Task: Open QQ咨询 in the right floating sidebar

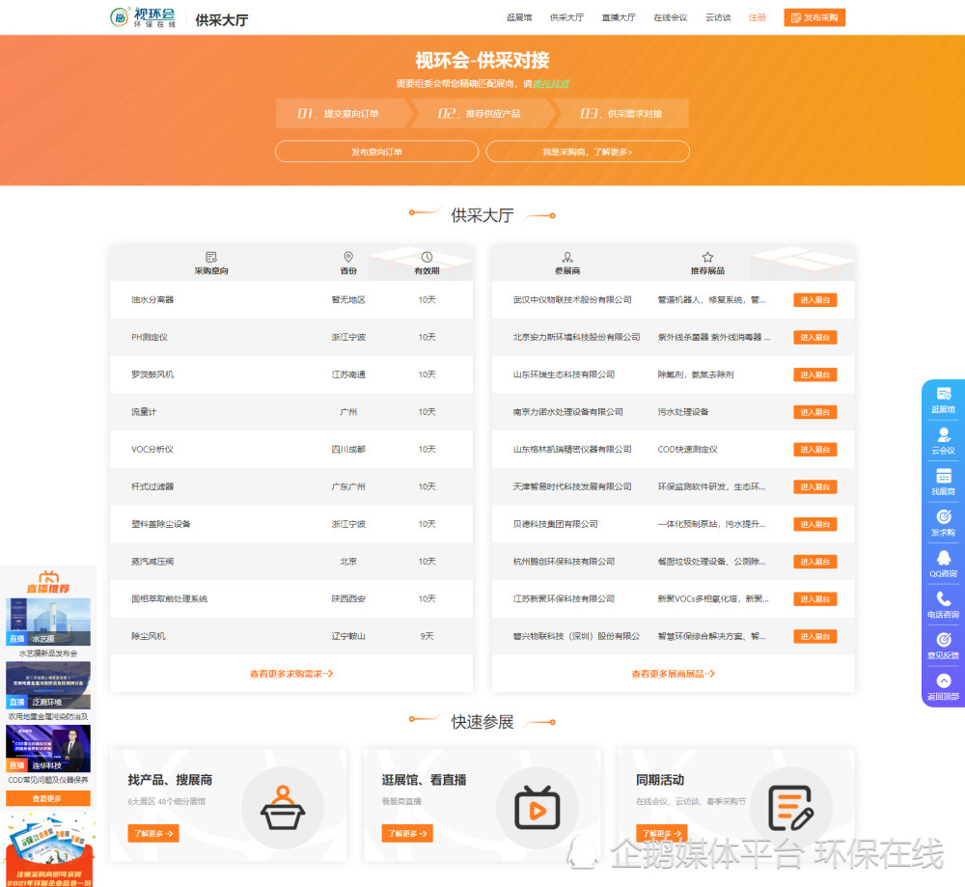Action: tap(943, 565)
